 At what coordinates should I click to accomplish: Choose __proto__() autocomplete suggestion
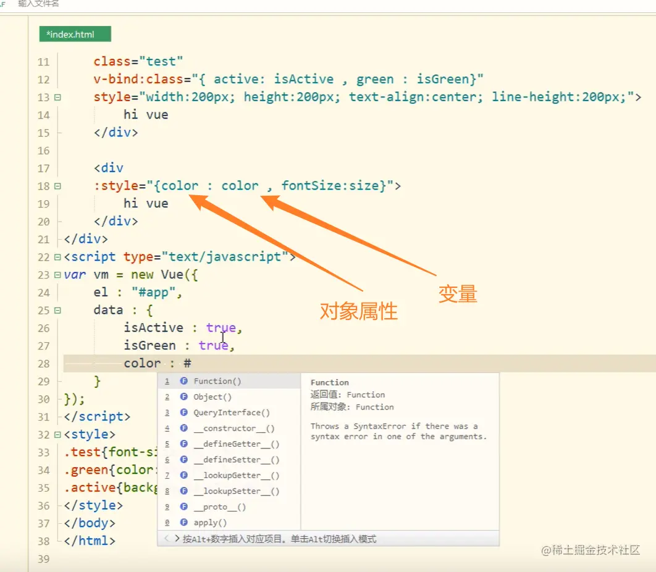(x=229, y=507)
